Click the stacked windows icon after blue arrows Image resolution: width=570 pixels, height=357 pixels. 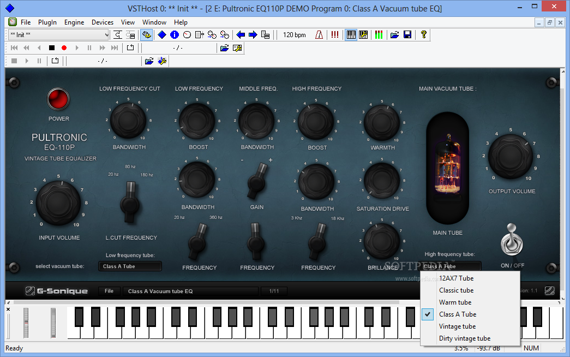[266, 35]
